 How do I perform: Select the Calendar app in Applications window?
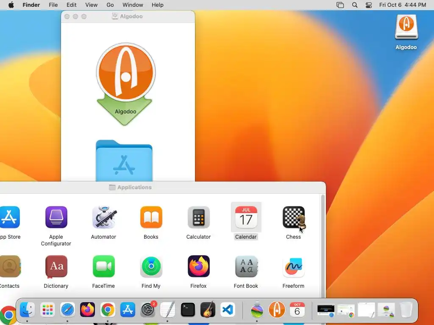click(246, 217)
